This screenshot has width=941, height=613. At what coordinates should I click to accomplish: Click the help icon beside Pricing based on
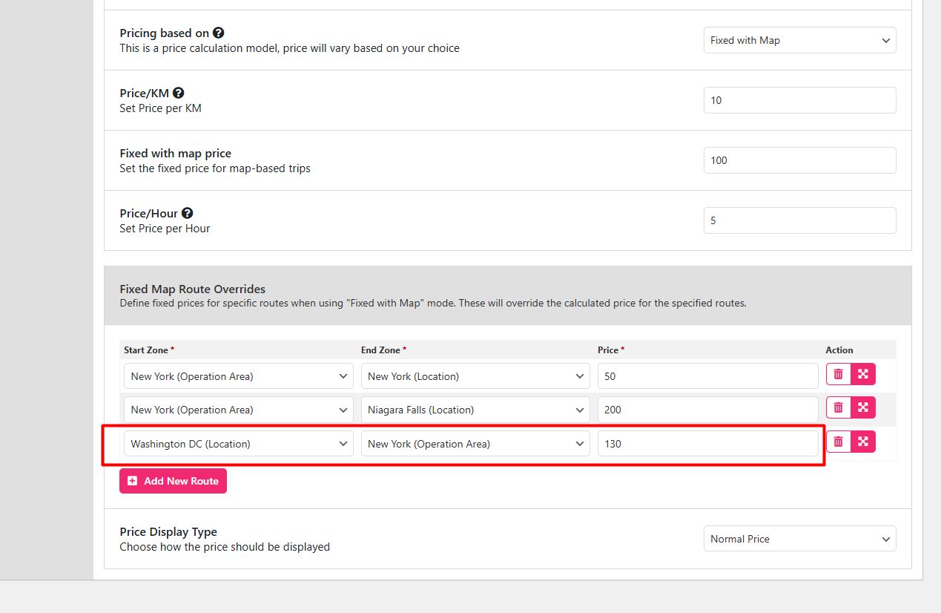219,33
